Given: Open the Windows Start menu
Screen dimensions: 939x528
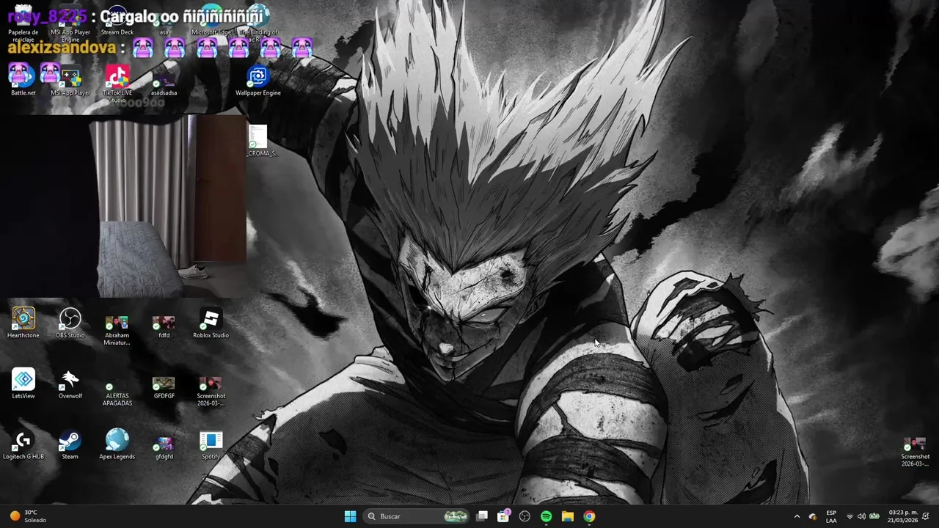Looking at the screenshot, I should pyautogui.click(x=350, y=516).
